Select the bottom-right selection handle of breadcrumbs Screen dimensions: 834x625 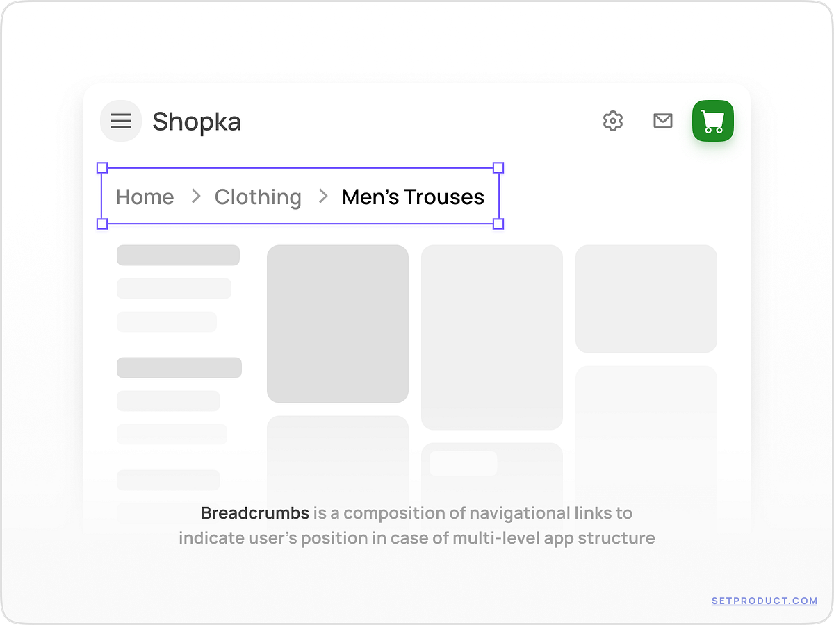click(x=498, y=224)
